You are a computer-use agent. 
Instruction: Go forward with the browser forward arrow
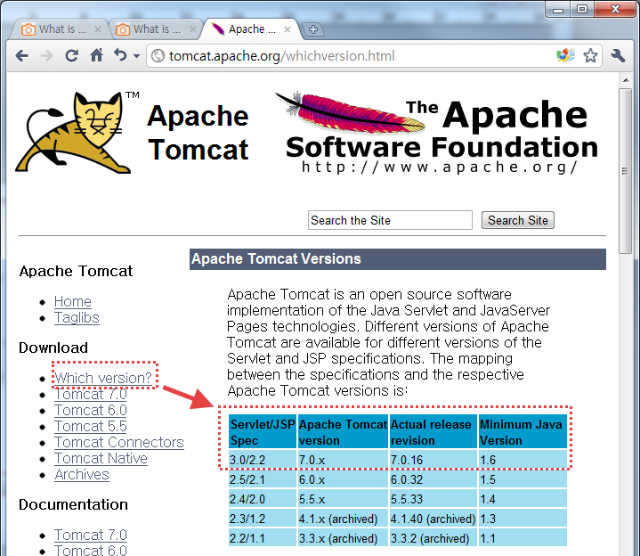(x=46, y=55)
